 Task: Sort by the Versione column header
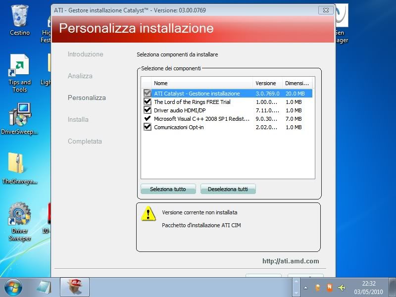click(x=267, y=83)
